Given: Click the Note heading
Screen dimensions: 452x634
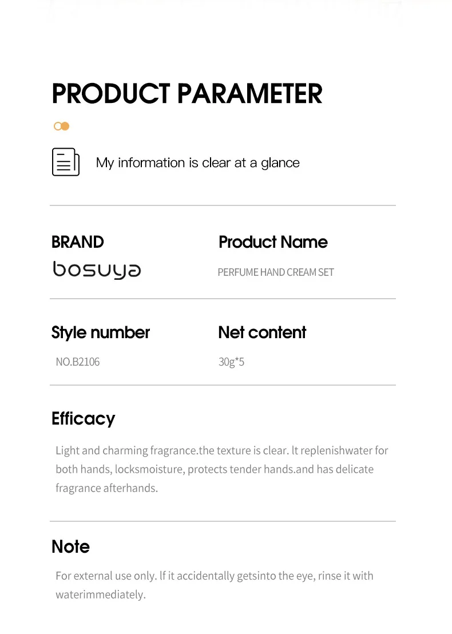Looking at the screenshot, I should click(70, 546).
